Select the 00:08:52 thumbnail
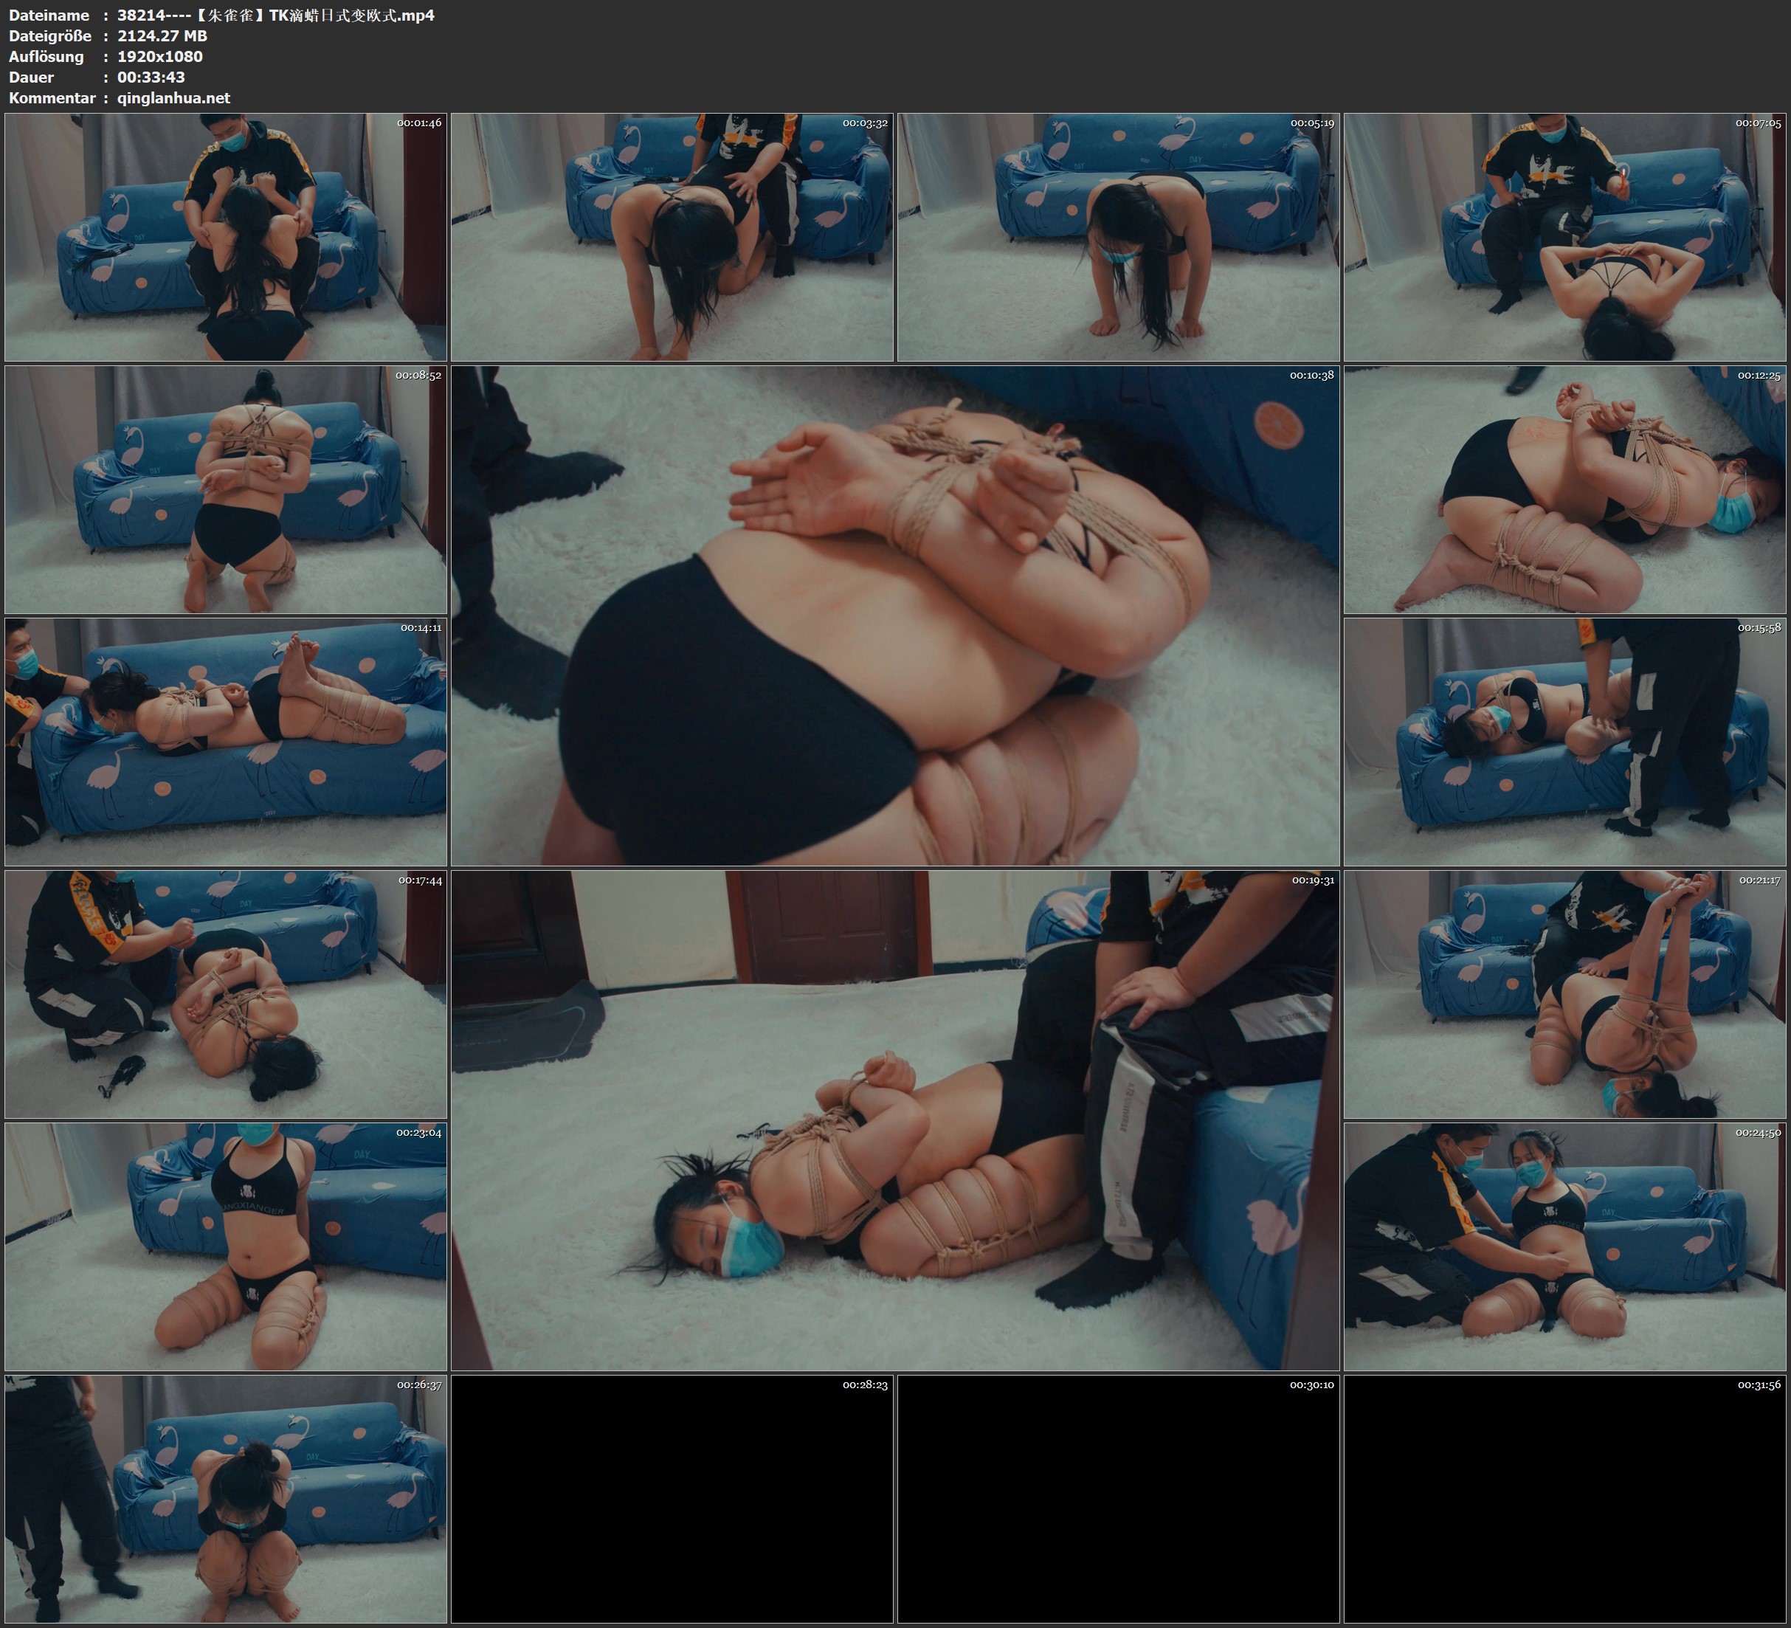The height and width of the screenshot is (1628, 1791). tap(226, 489)
